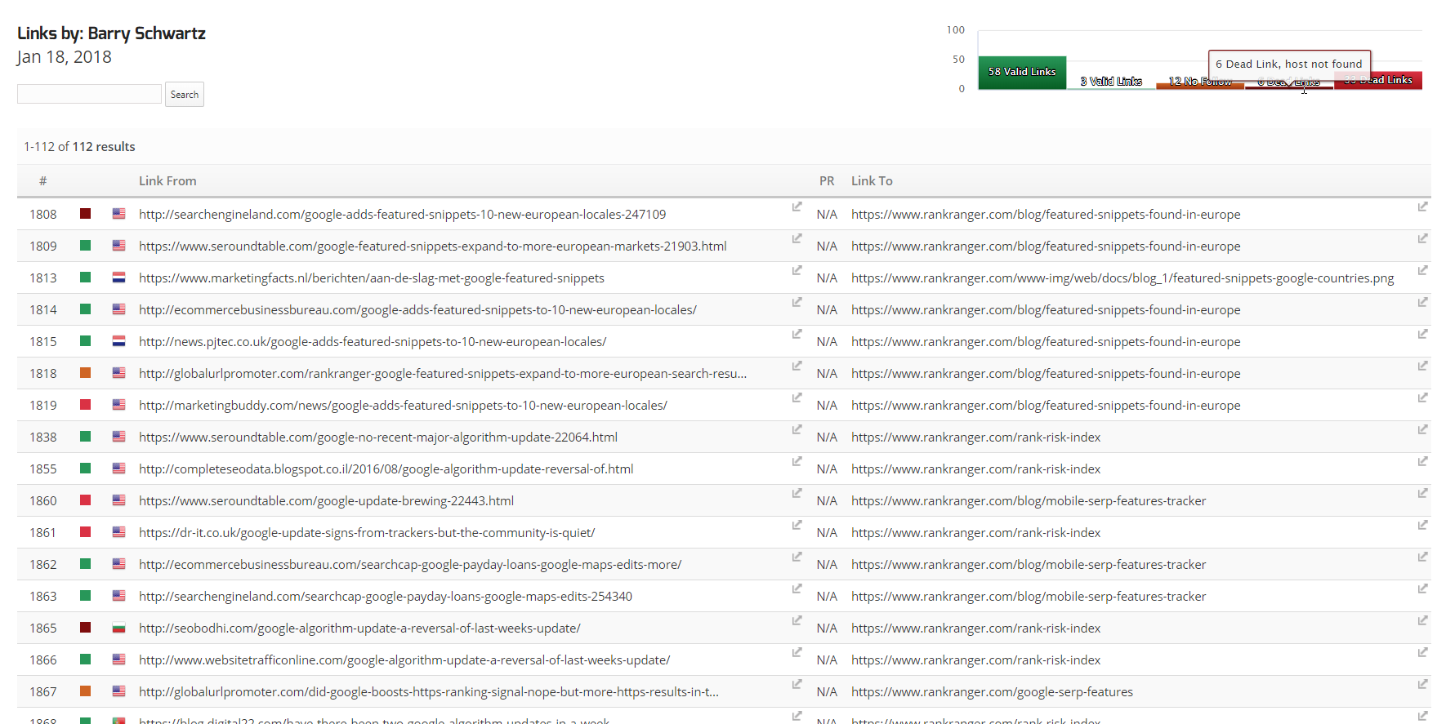Viewport: 1446px width, 724px height.
Task: Click external icon beside marketingfacts.nl Link From URL
Action: coord(797,270)
